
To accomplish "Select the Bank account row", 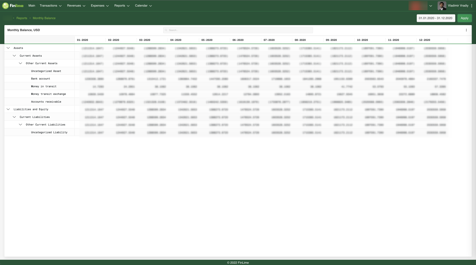I will point(41,79).
